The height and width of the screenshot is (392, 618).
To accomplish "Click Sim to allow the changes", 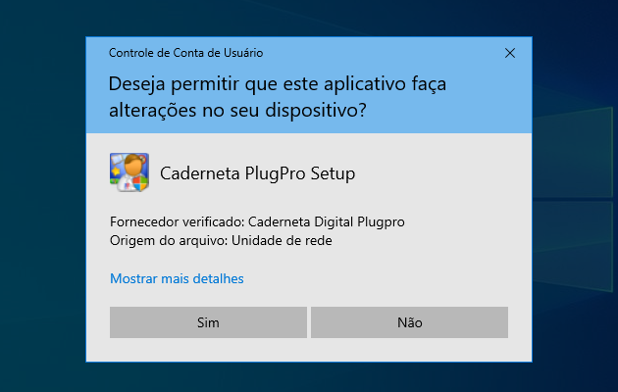I will (208, 321).
